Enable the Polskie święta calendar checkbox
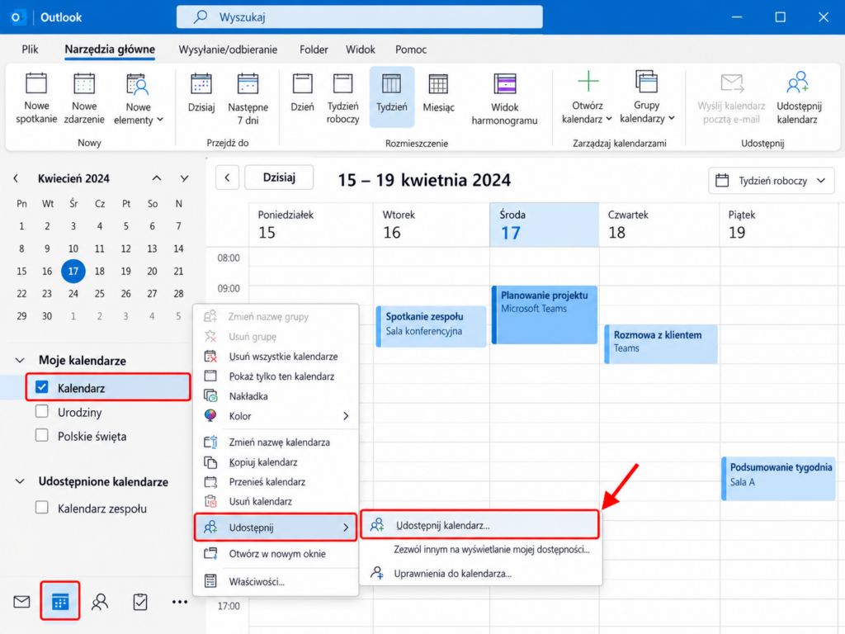The height and width of the screenshot is (634, 845). (41, 435)
